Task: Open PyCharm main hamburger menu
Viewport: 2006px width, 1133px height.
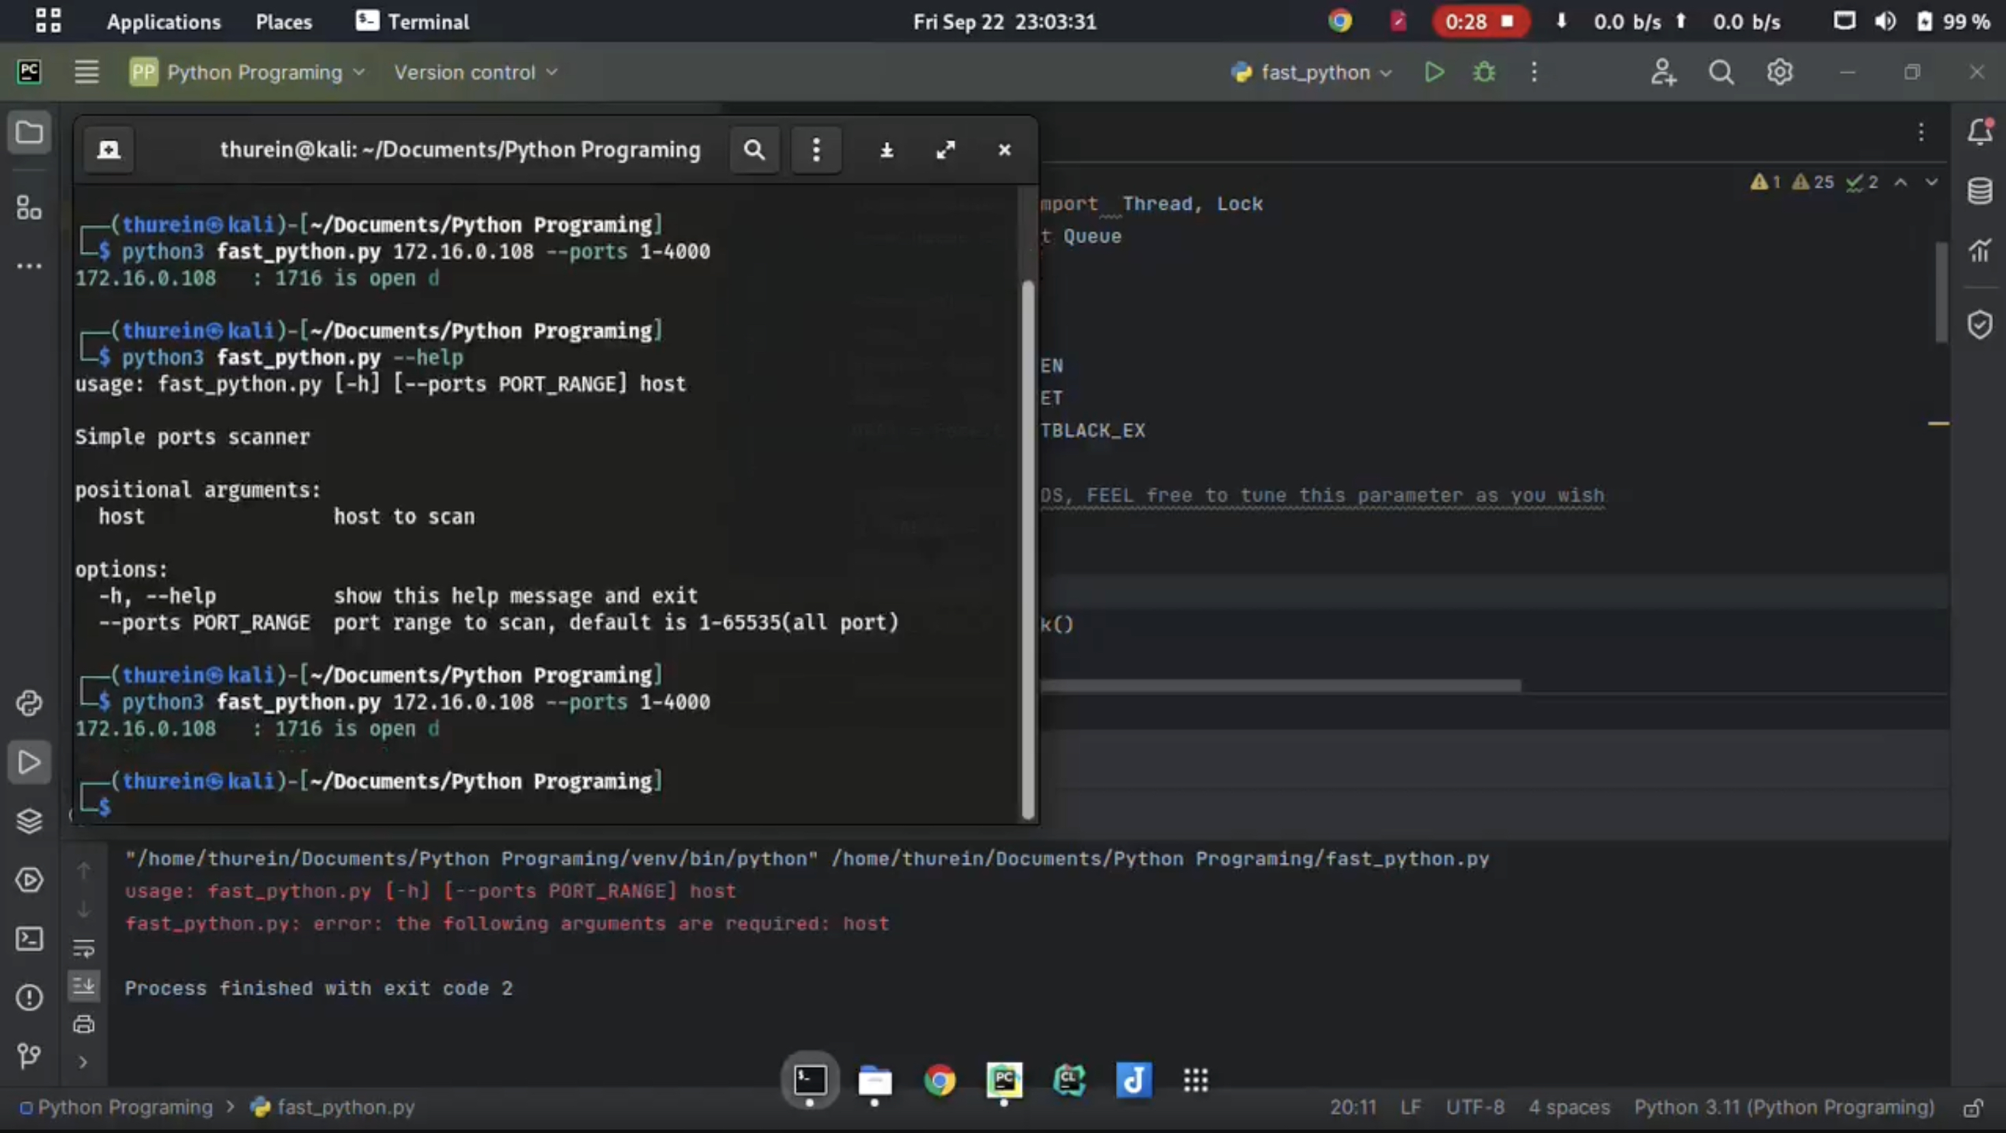Action: pyautogui.click(x=87, y=72)
